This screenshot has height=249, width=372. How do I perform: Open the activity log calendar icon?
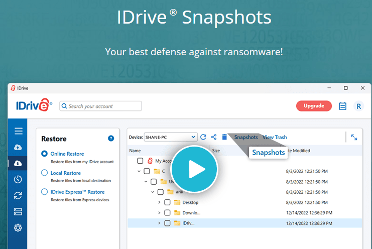click(x=342, y=106)
